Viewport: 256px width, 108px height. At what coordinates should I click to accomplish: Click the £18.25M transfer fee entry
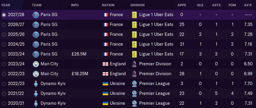pos(80,74)
